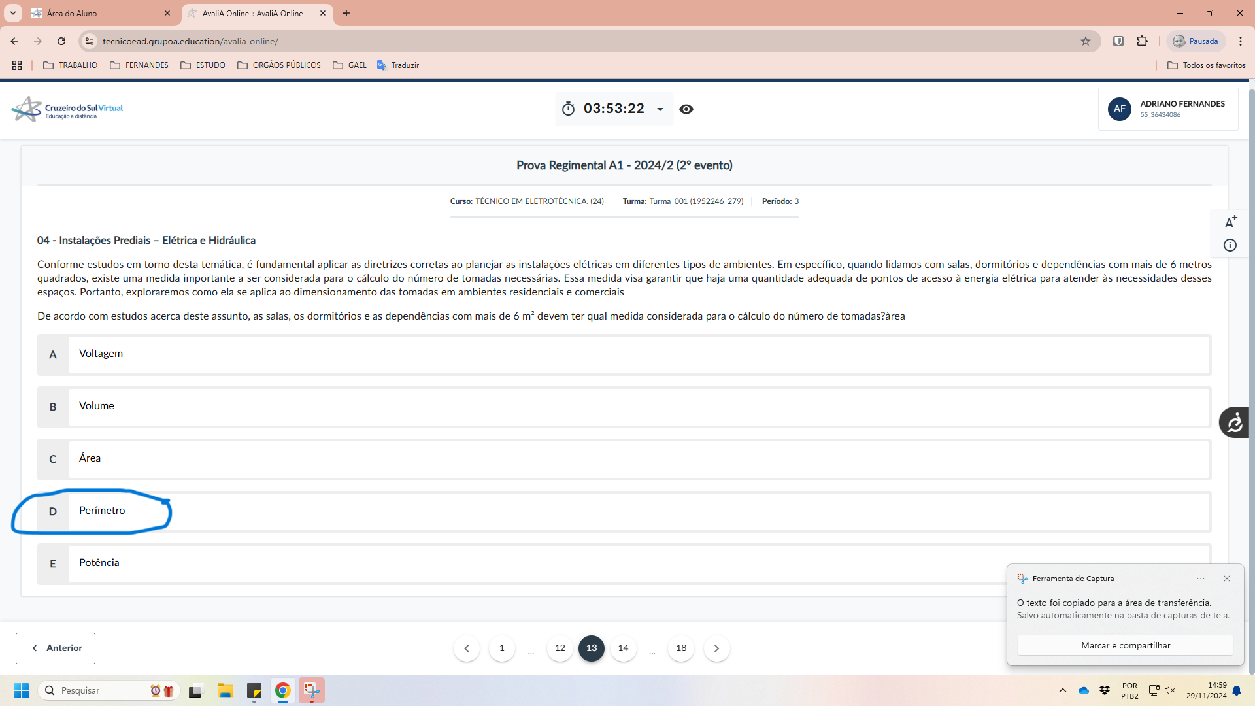
Task: Expand the Chrome tab search chevron
Action: pyautogui.click(x=12, y=13)
